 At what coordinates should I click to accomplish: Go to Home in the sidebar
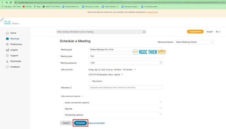coord(13,33)
